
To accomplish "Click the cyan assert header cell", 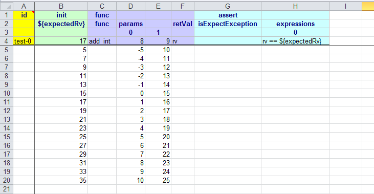I will click(228, 15).
